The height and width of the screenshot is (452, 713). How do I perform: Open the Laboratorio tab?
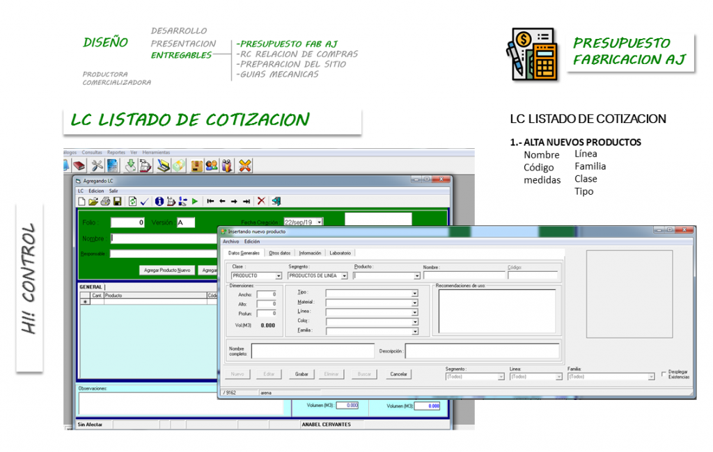point(340,253)
